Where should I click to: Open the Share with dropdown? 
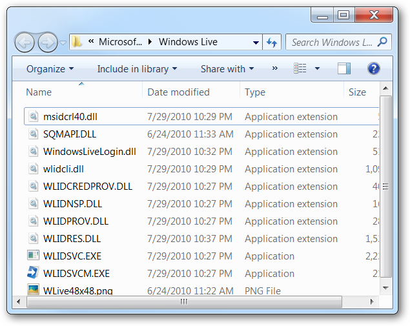(x=227, y=69)
